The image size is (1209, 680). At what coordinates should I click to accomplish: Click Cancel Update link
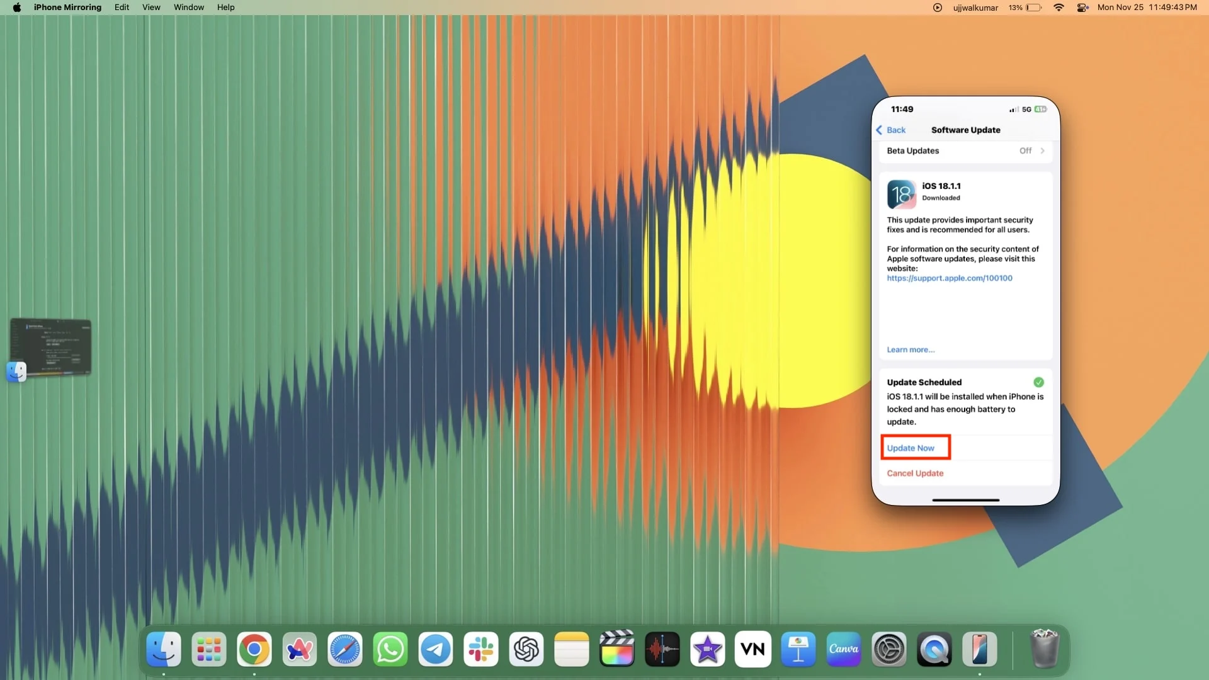(x=915, y=473)
